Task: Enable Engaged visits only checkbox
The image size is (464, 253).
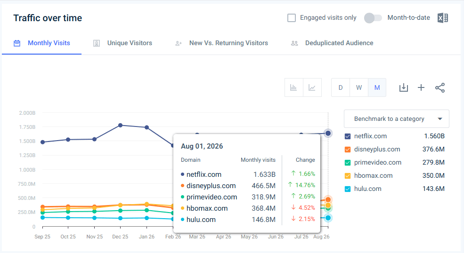Action: 292,18
